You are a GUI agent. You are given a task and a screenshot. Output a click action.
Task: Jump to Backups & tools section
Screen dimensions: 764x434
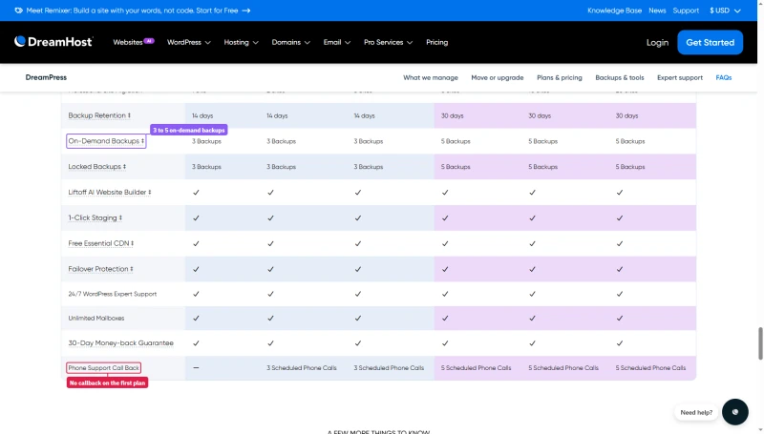pos(619,77)
